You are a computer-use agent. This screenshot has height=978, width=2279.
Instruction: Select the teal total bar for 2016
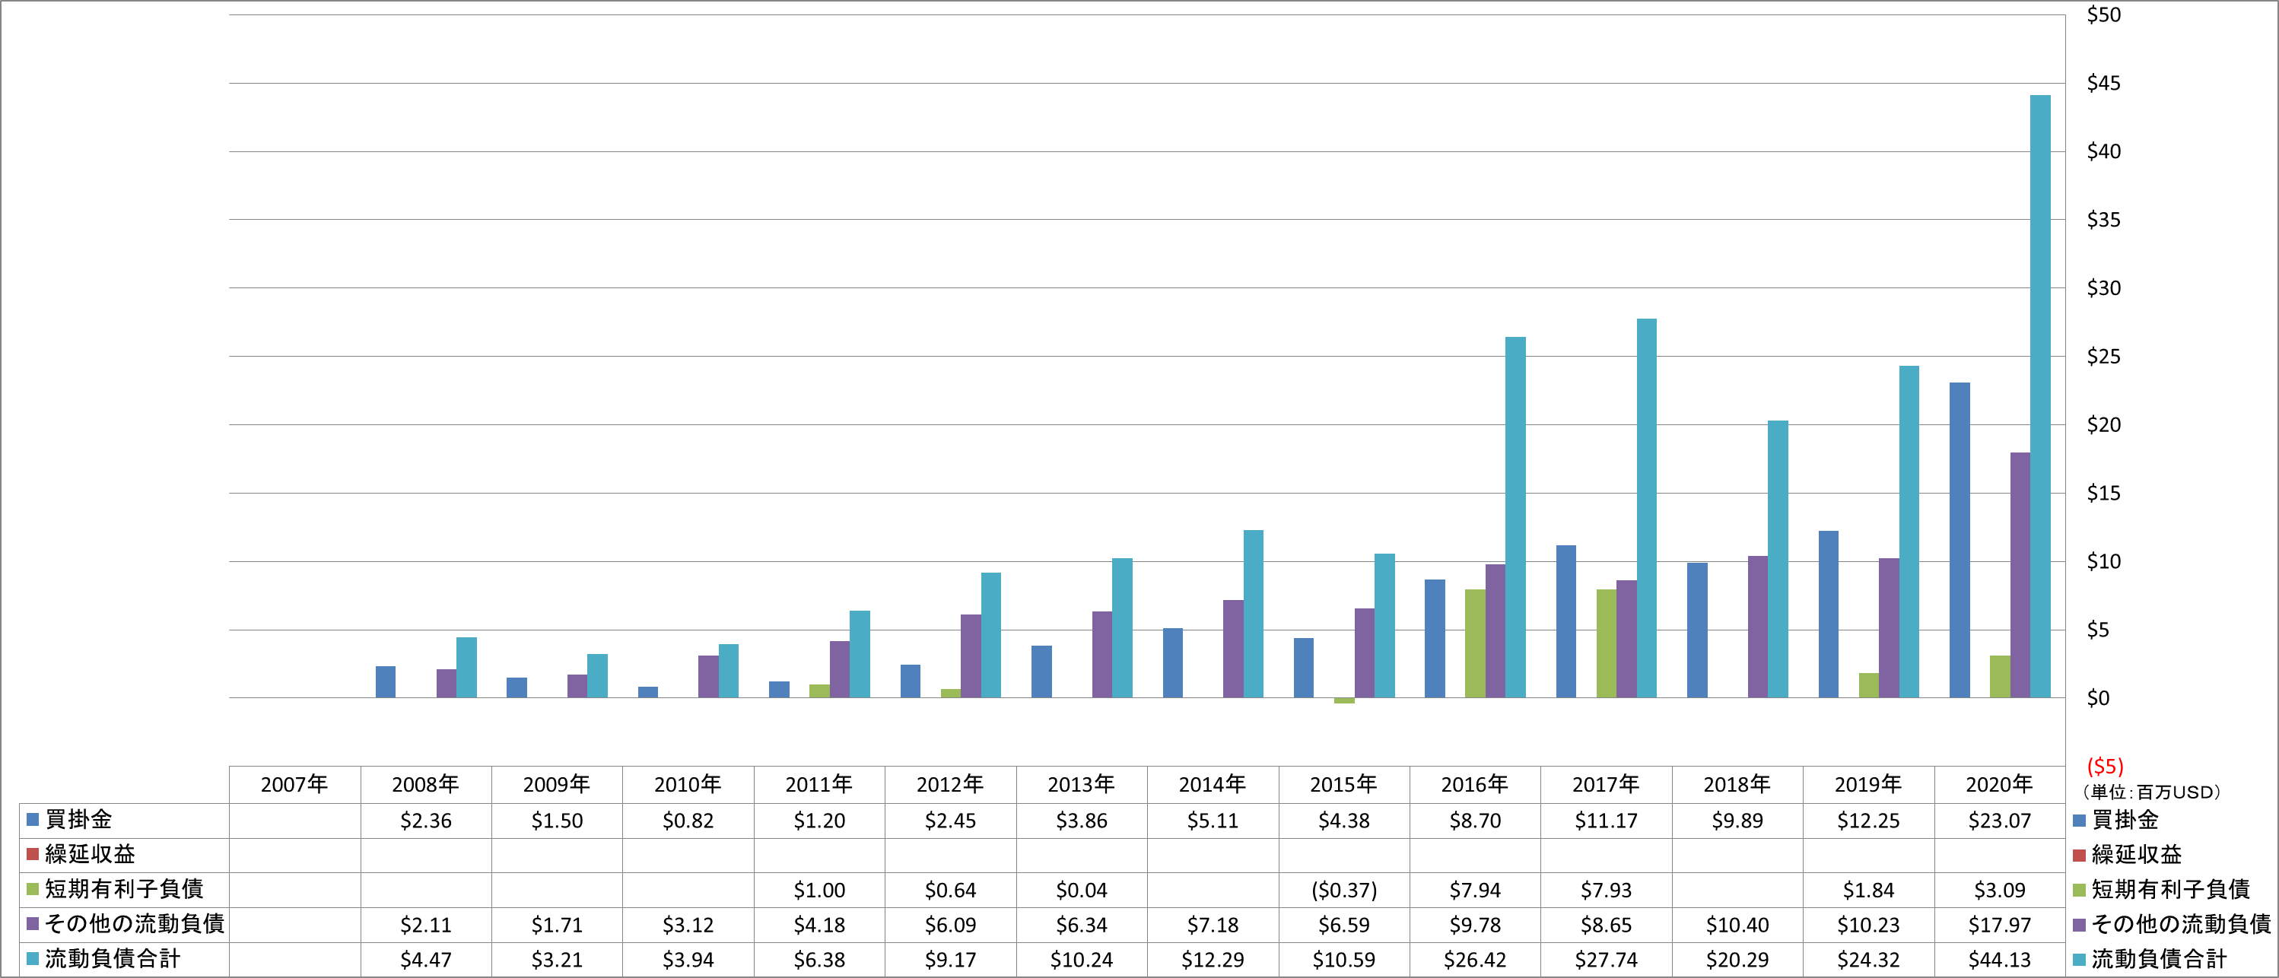tap(1515, 517)
